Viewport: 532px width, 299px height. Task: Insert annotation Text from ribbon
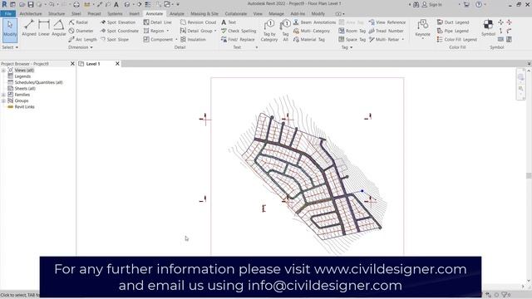point(229,22)
